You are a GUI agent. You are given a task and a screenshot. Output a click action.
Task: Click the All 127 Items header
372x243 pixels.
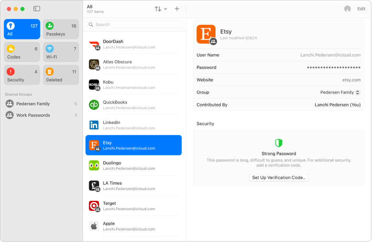95,9
